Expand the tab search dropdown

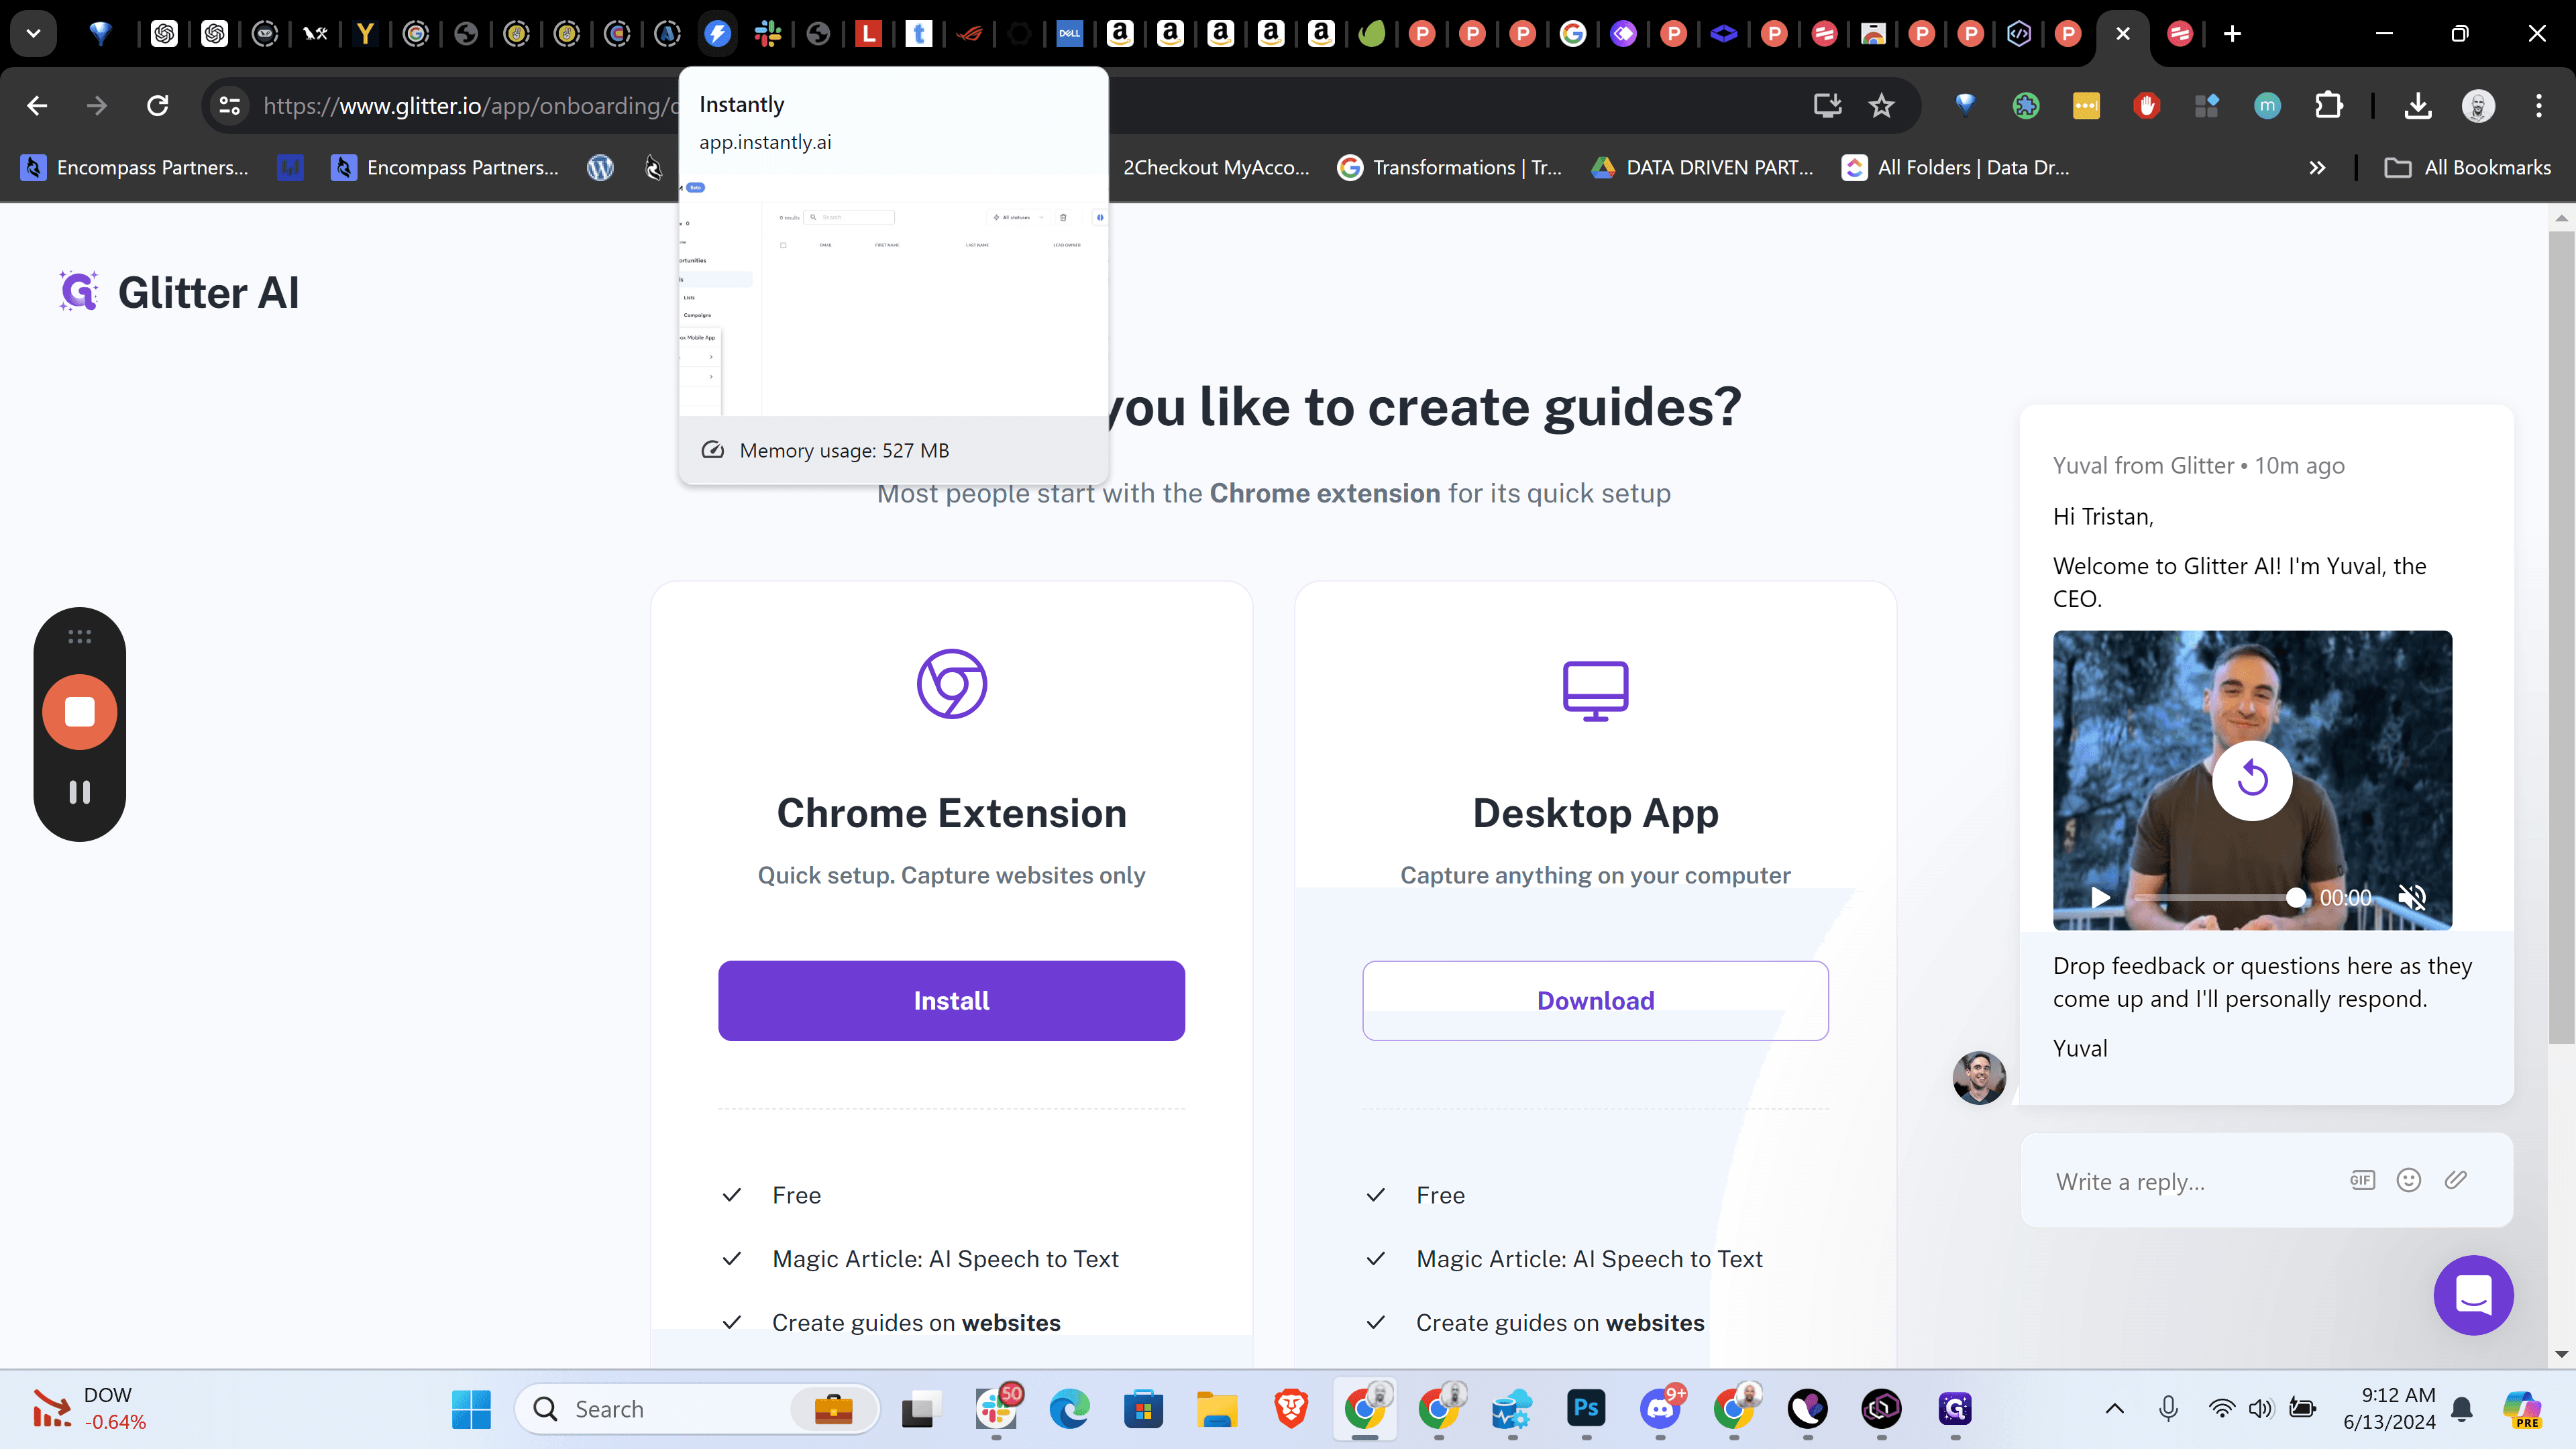(x=33, y=33)
